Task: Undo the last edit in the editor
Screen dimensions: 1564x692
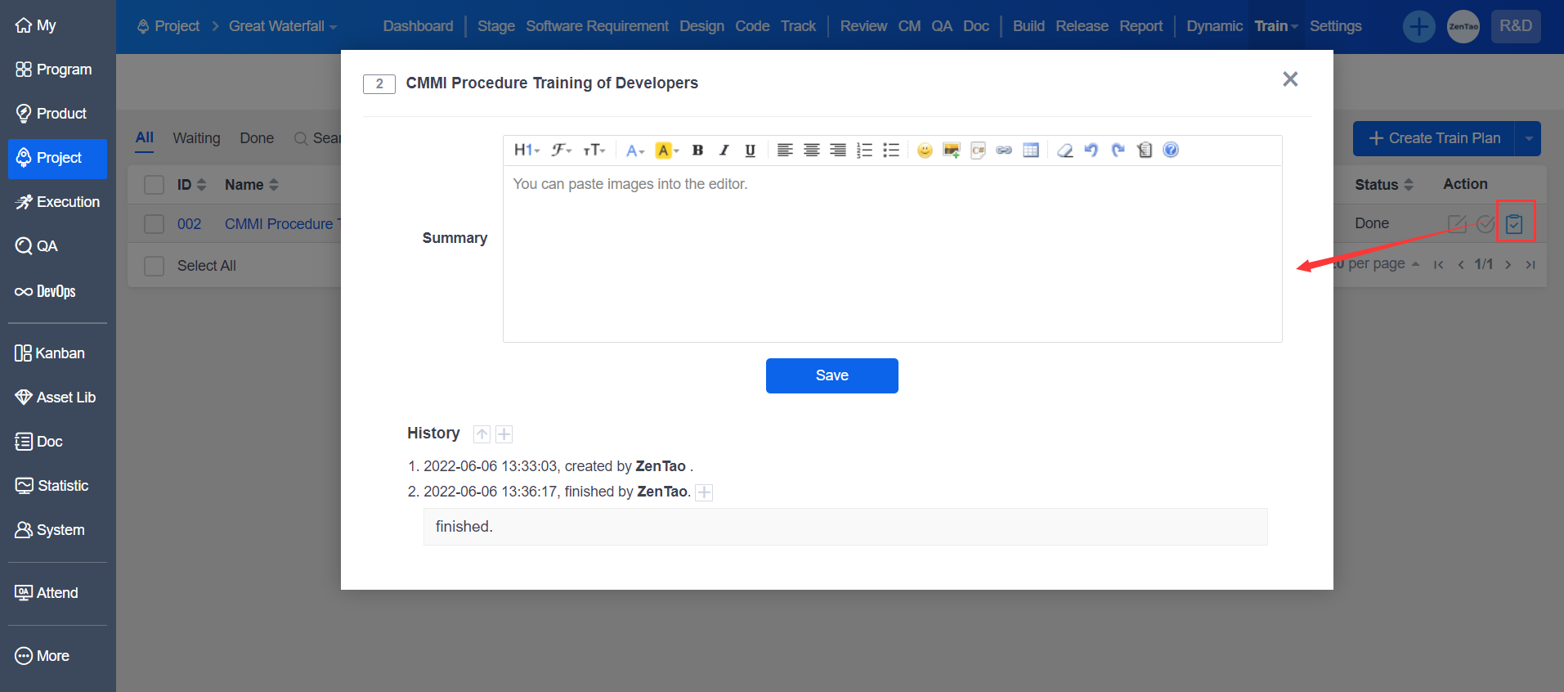Action: click(x=1091, y=150)
